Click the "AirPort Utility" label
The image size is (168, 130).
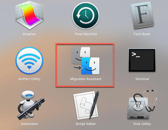pos(29,79)
